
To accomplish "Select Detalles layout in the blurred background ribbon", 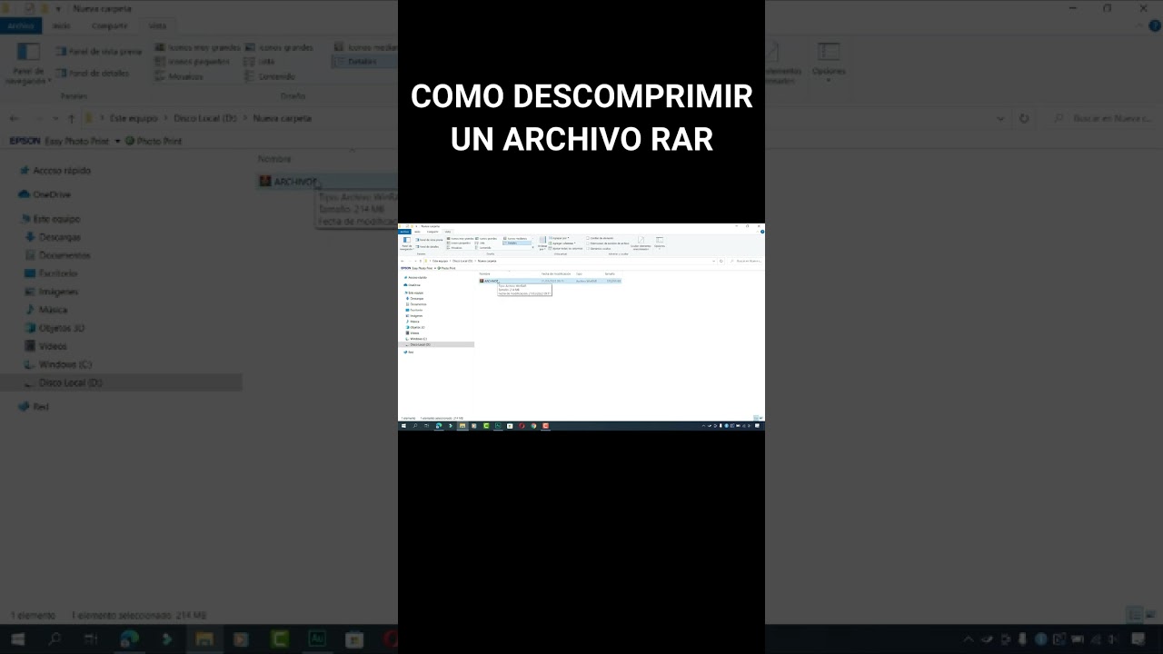I will coord(363,62).
